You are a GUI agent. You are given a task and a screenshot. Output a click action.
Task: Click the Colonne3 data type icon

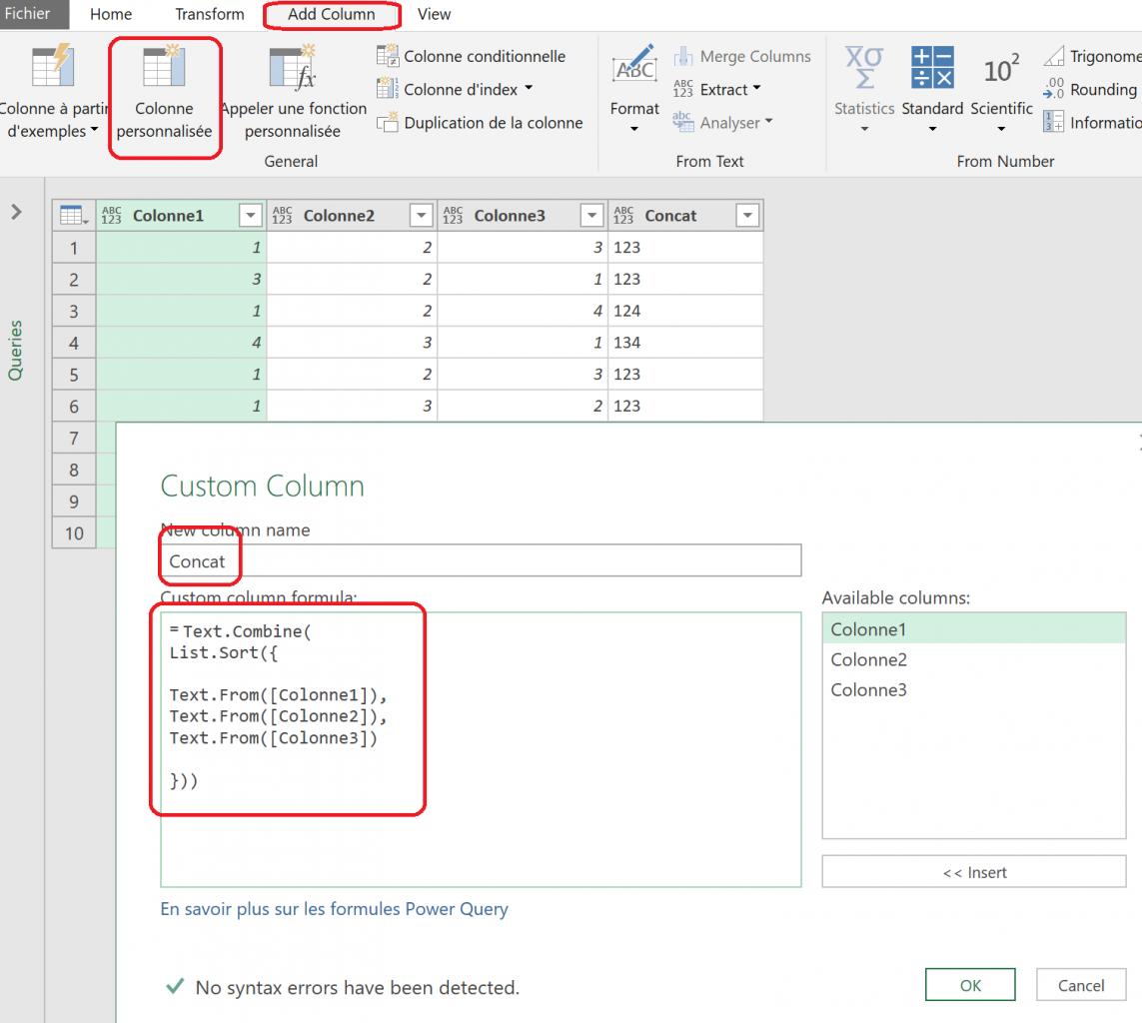[x=453, y=216]
